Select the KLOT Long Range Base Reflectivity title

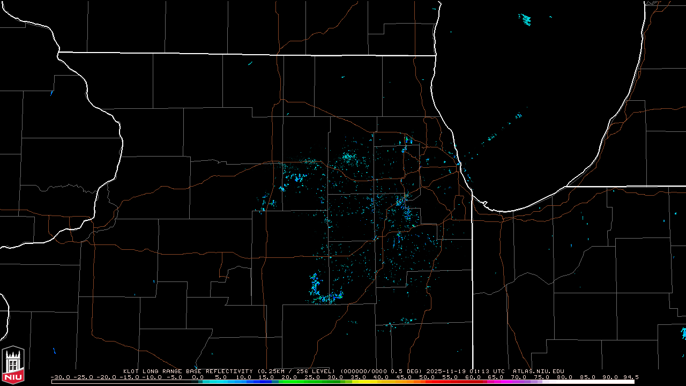(189, 371)
